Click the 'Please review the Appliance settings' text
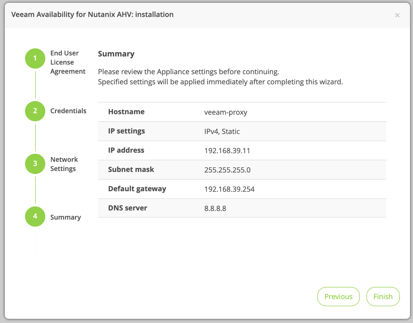 [189, 72]
